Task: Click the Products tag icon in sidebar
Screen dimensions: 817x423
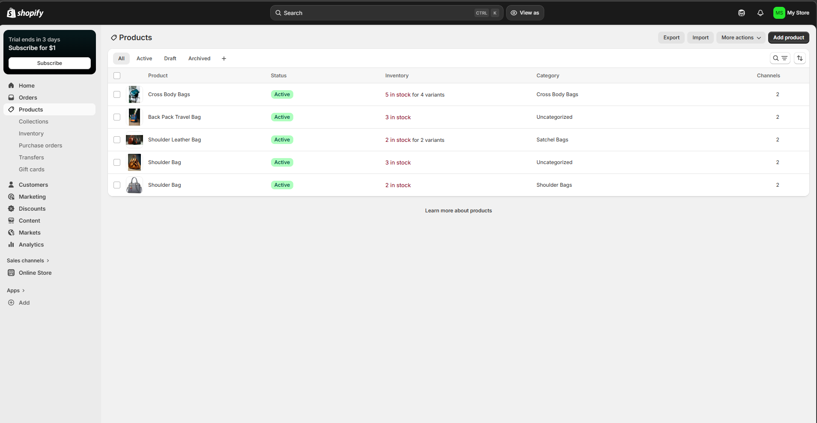Action: point(11,109)
